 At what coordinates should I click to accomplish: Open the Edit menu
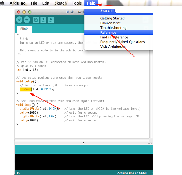coord(46,3)
